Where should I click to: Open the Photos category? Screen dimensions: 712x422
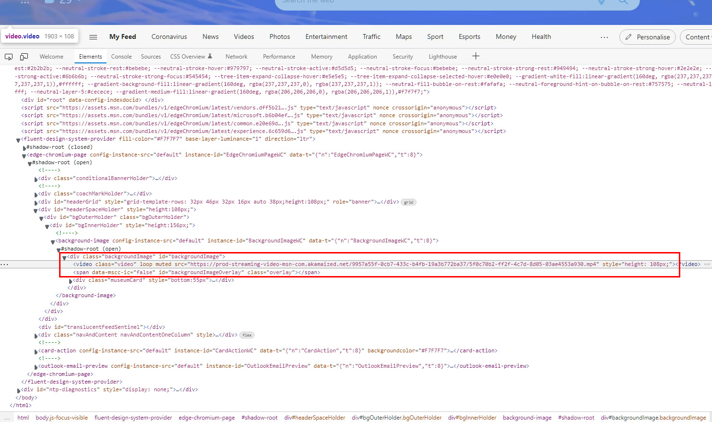[280, 36]
